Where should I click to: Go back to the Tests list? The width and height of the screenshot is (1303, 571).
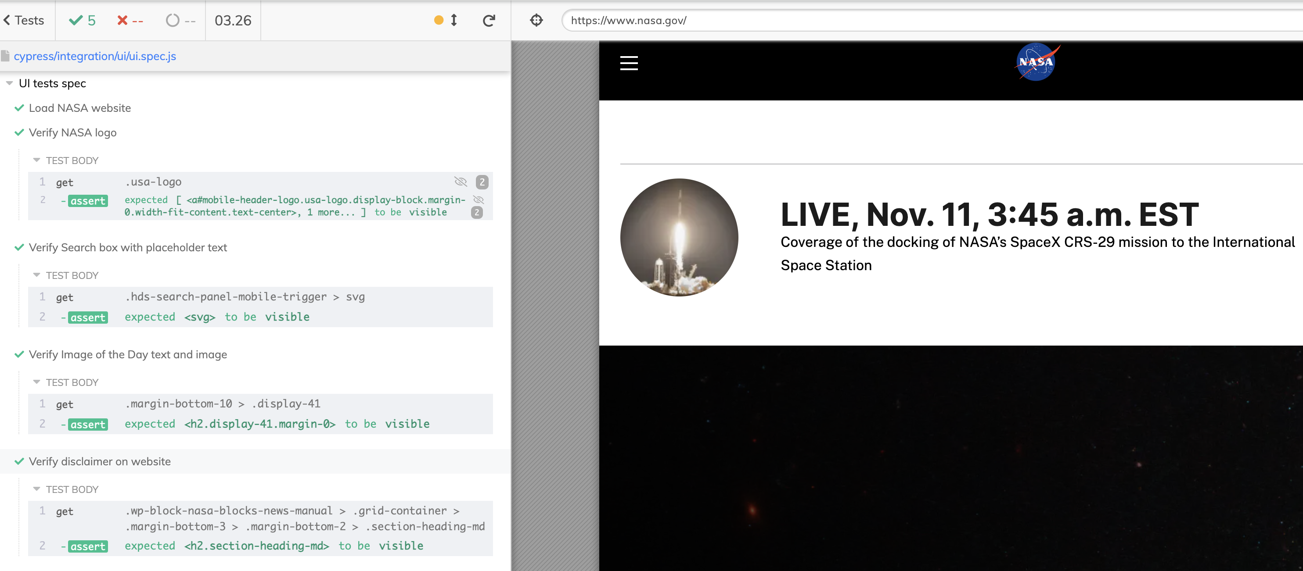[24, 20]
